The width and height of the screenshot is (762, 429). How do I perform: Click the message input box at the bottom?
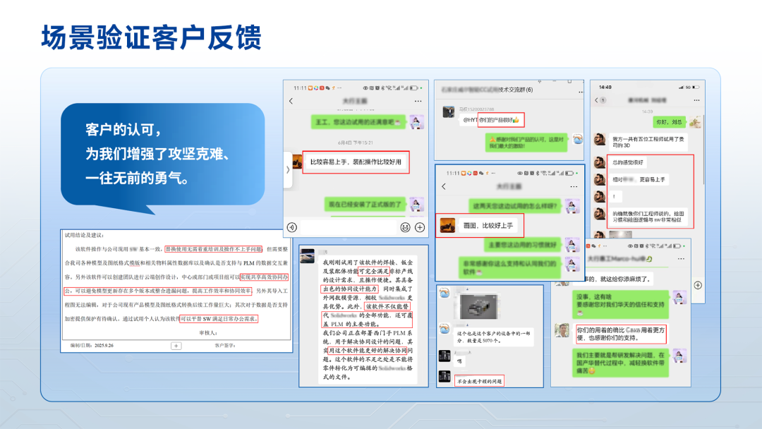pyautogui.click(x=348, y=227)
